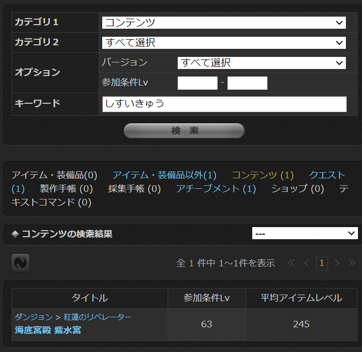This screenshot has height=352, width=362.
Task: Click the level value 63 cell
Action: pos(207,324)
